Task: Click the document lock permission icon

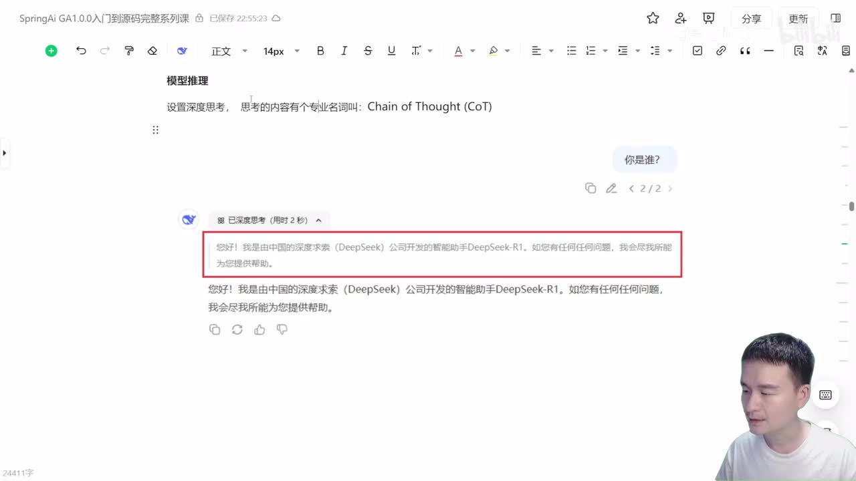Action: pos(199,19)
